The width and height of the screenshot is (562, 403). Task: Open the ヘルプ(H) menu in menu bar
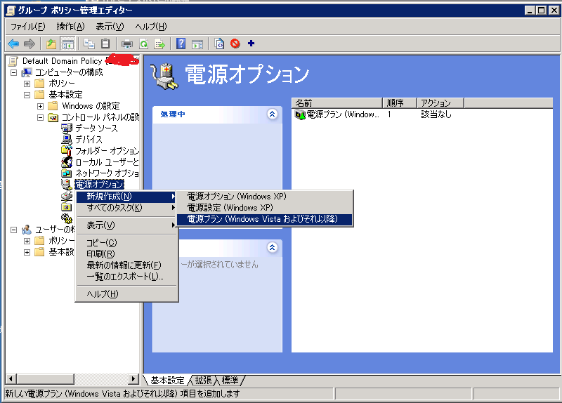click(x=151, y=27)
